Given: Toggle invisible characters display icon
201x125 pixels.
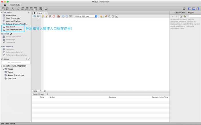Looking at the screenshot, I should [113, 16].
